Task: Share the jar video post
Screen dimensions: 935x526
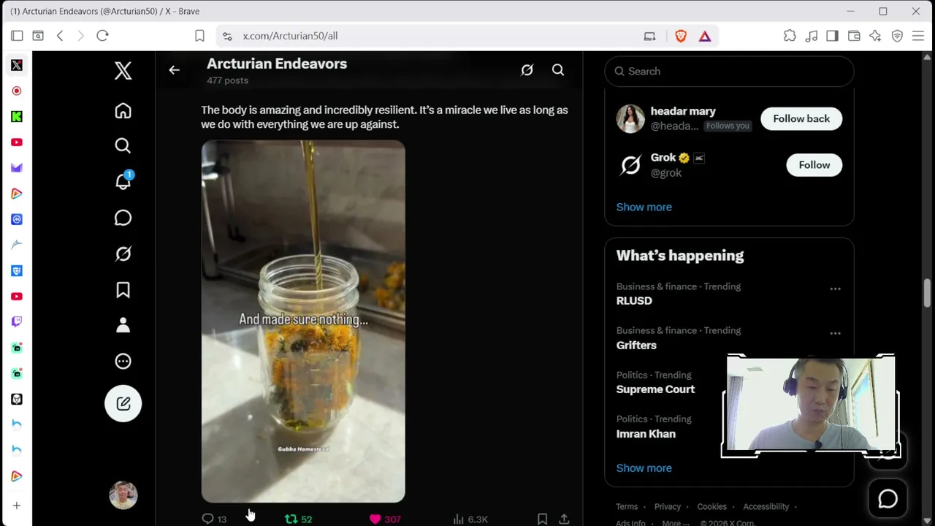Action: pos(564,519)
